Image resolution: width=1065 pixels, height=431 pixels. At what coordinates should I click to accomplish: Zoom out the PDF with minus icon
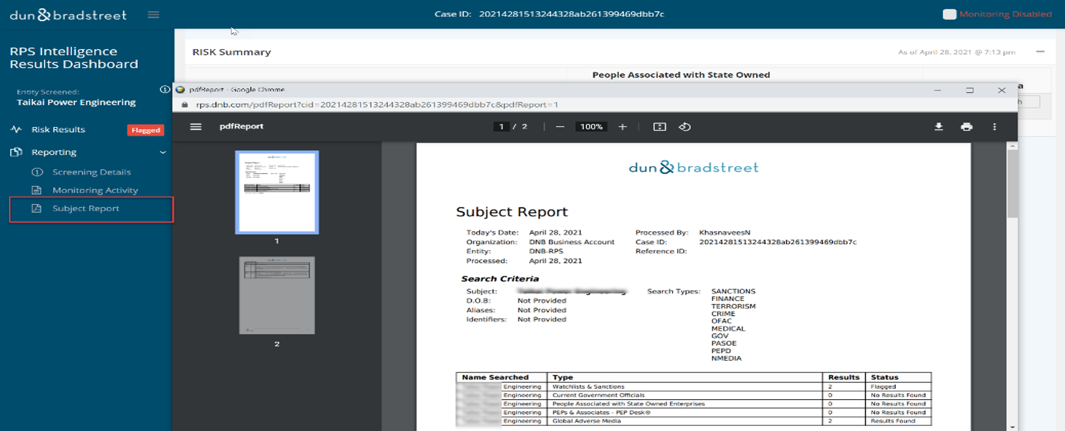560,126
